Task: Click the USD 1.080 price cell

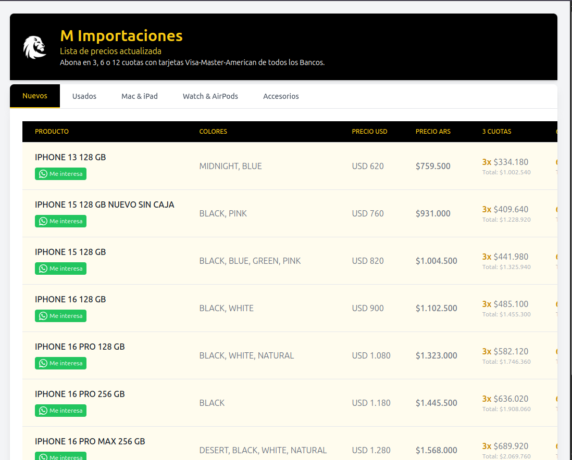Action: click(x=371, y=356)
